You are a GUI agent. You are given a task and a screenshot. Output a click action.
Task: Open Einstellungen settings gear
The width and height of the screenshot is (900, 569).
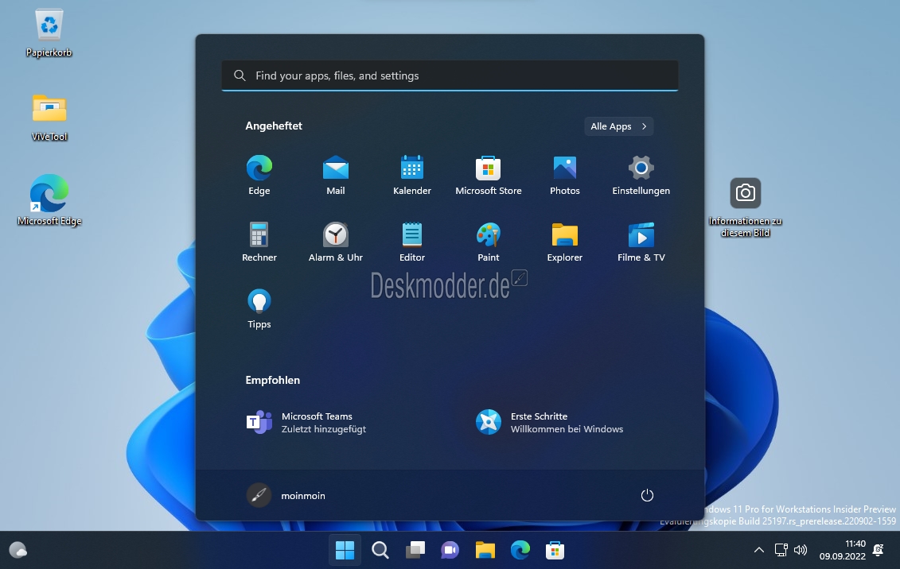coord(641,176)
